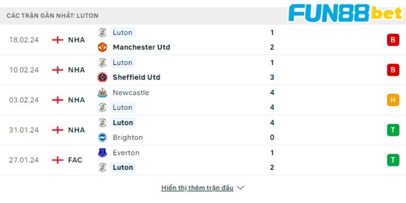This screenshot has height=203, width=406.
Task: Click the Luton crest in the 18.02.24 match
Action: click(x=103, y=32)
